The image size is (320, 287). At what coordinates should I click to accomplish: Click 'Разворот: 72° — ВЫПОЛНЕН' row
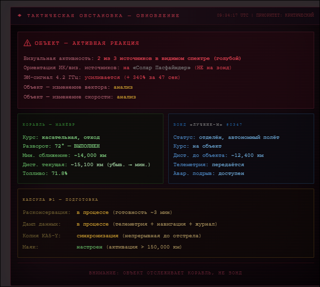pos(61,146)
